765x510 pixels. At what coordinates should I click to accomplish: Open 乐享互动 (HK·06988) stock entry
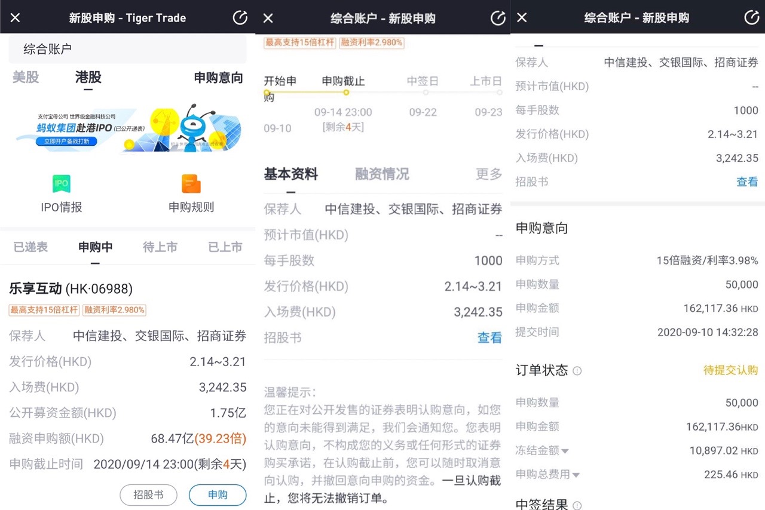click(71, 289)
